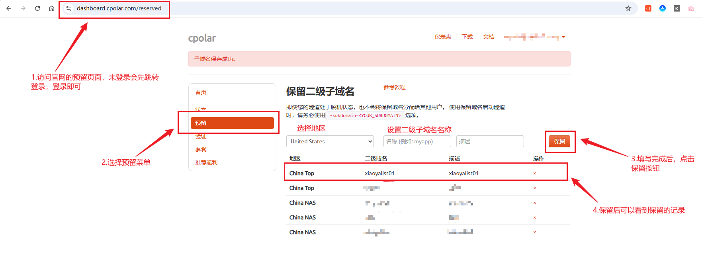The height and width of the screenshot is (256, 702).
Task: Click the browser forward arrow
Action: [23, 8]
